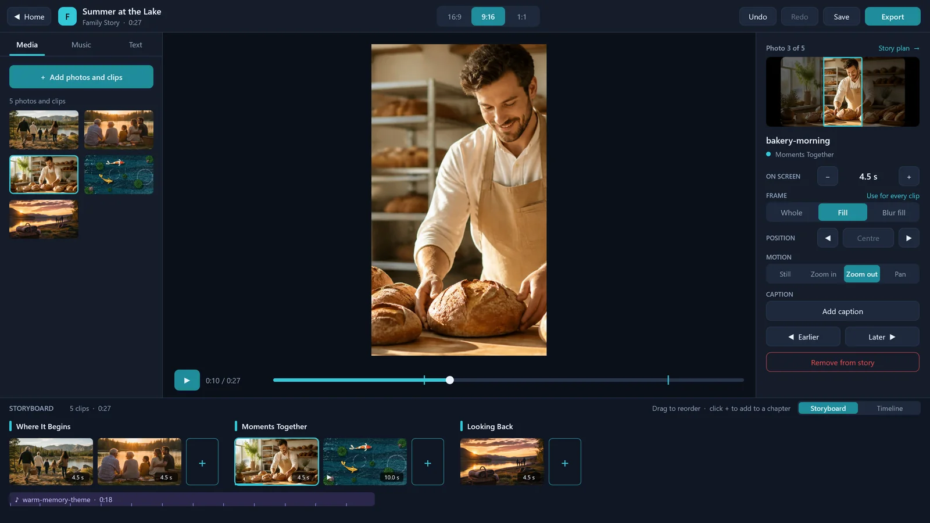Screen dimensions: 930x523
Task: Add clip to Moments Together chapter
Action: [428, 462]
